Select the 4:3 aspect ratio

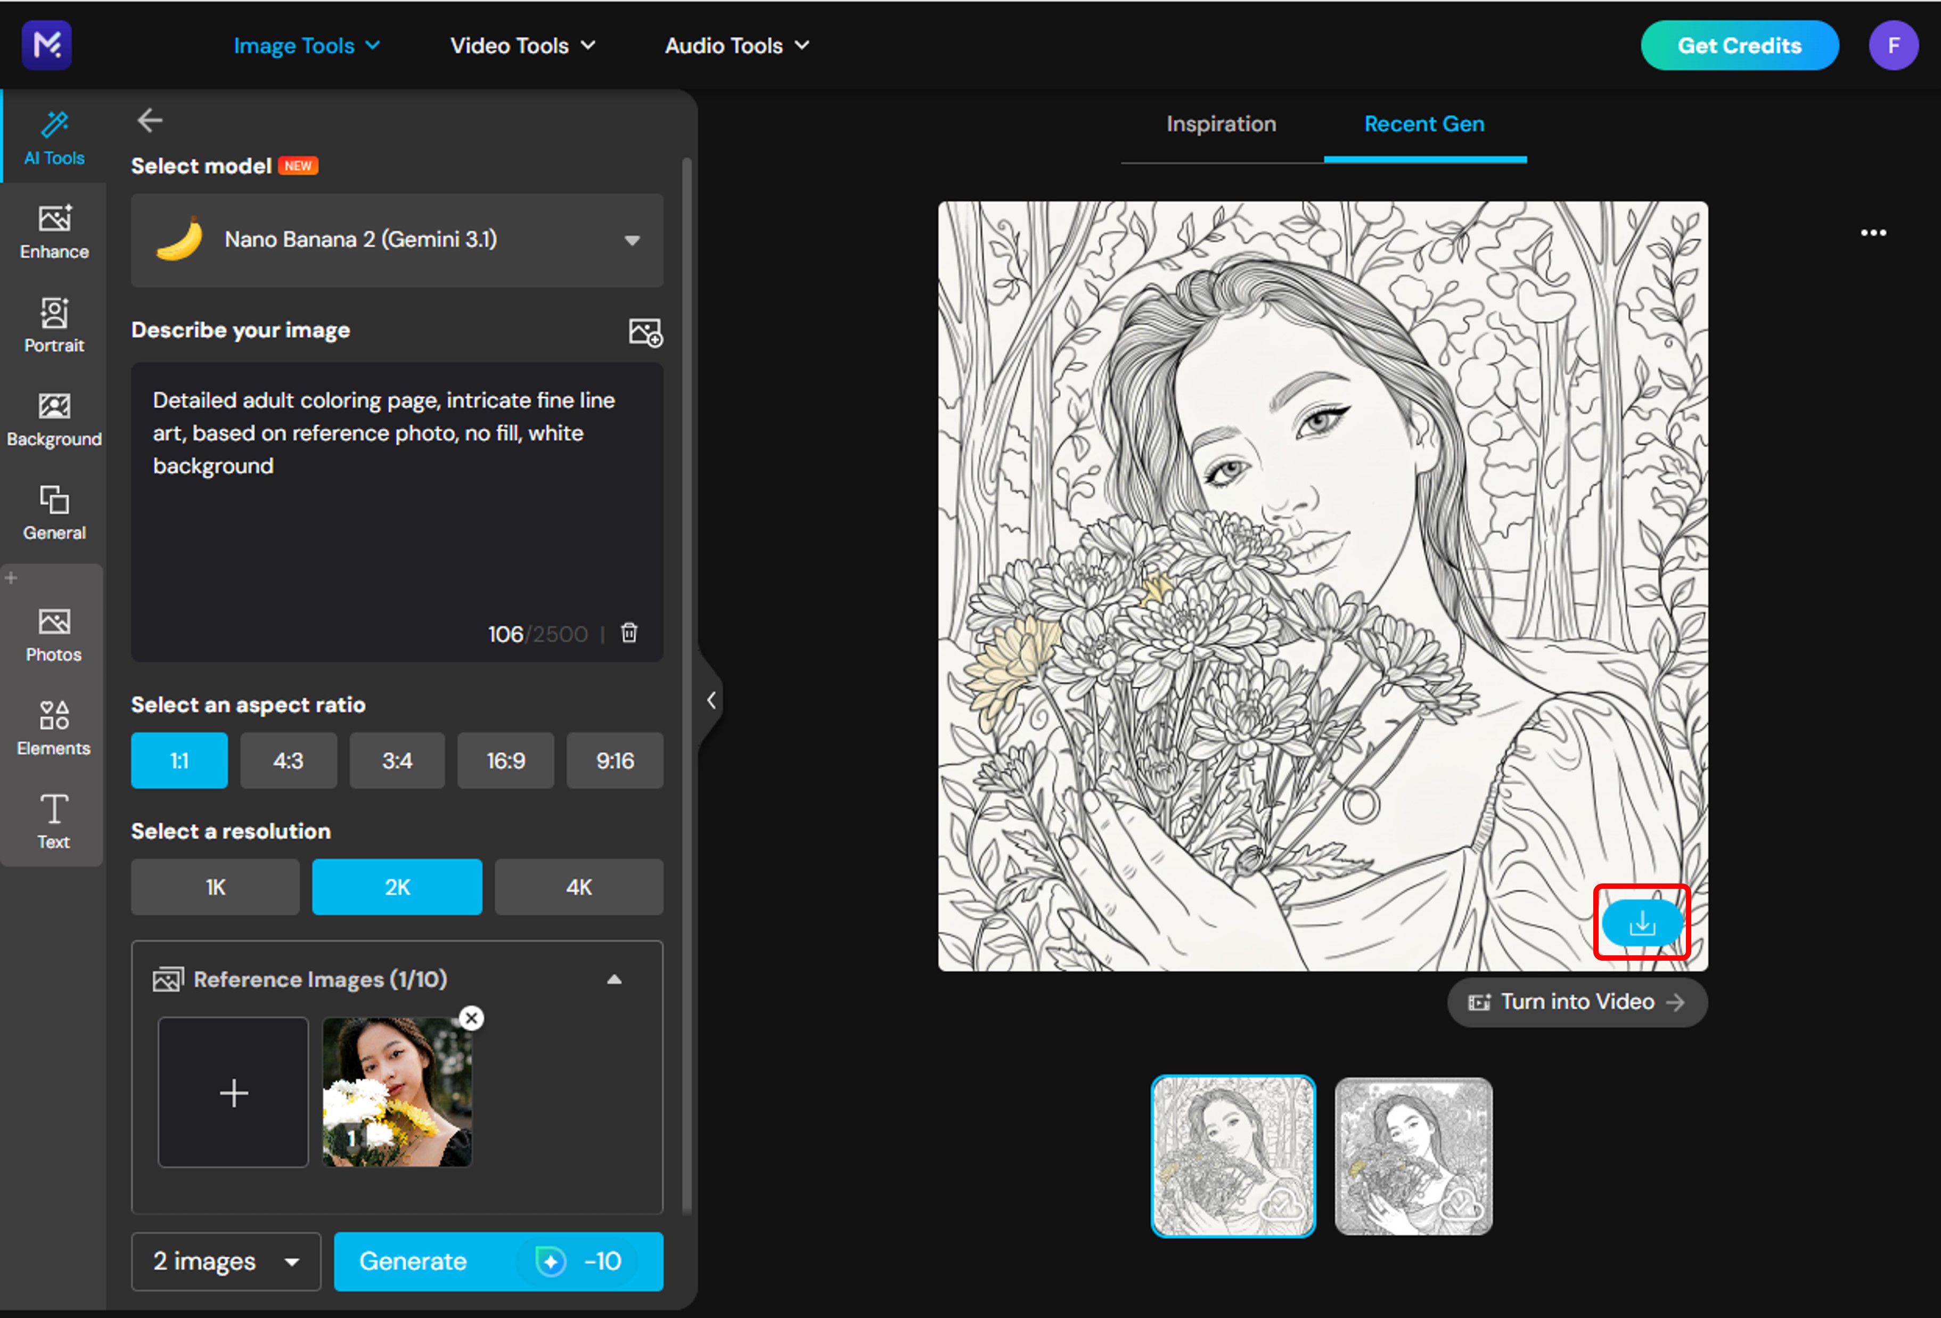[x=288, y=760]
